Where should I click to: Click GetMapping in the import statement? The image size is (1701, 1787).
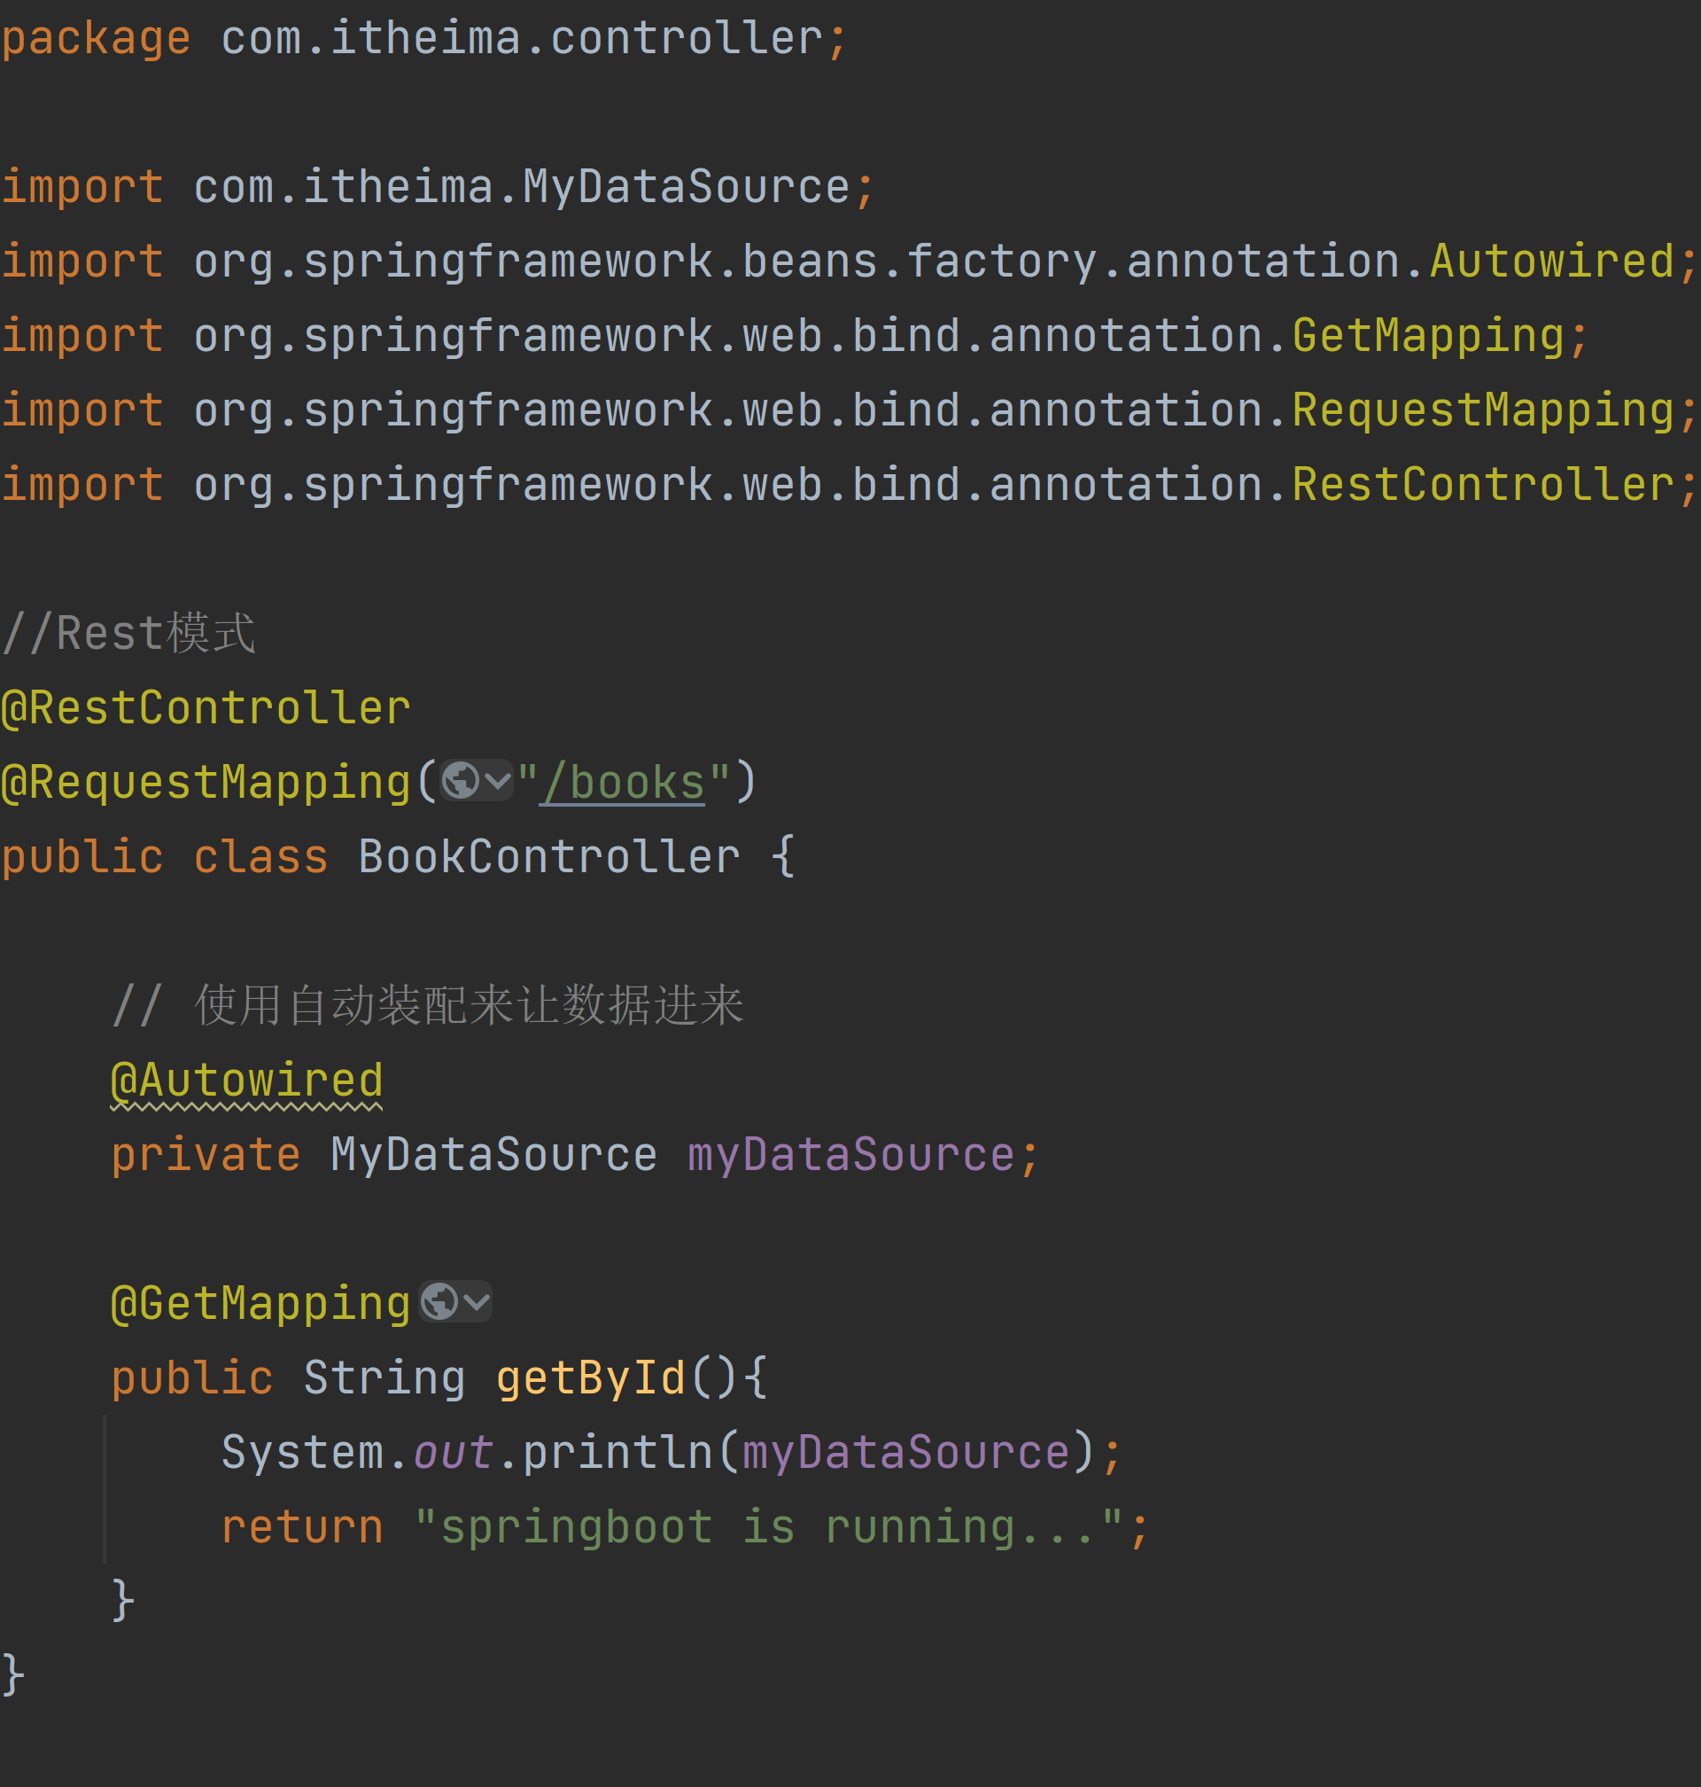[1428, 336]
